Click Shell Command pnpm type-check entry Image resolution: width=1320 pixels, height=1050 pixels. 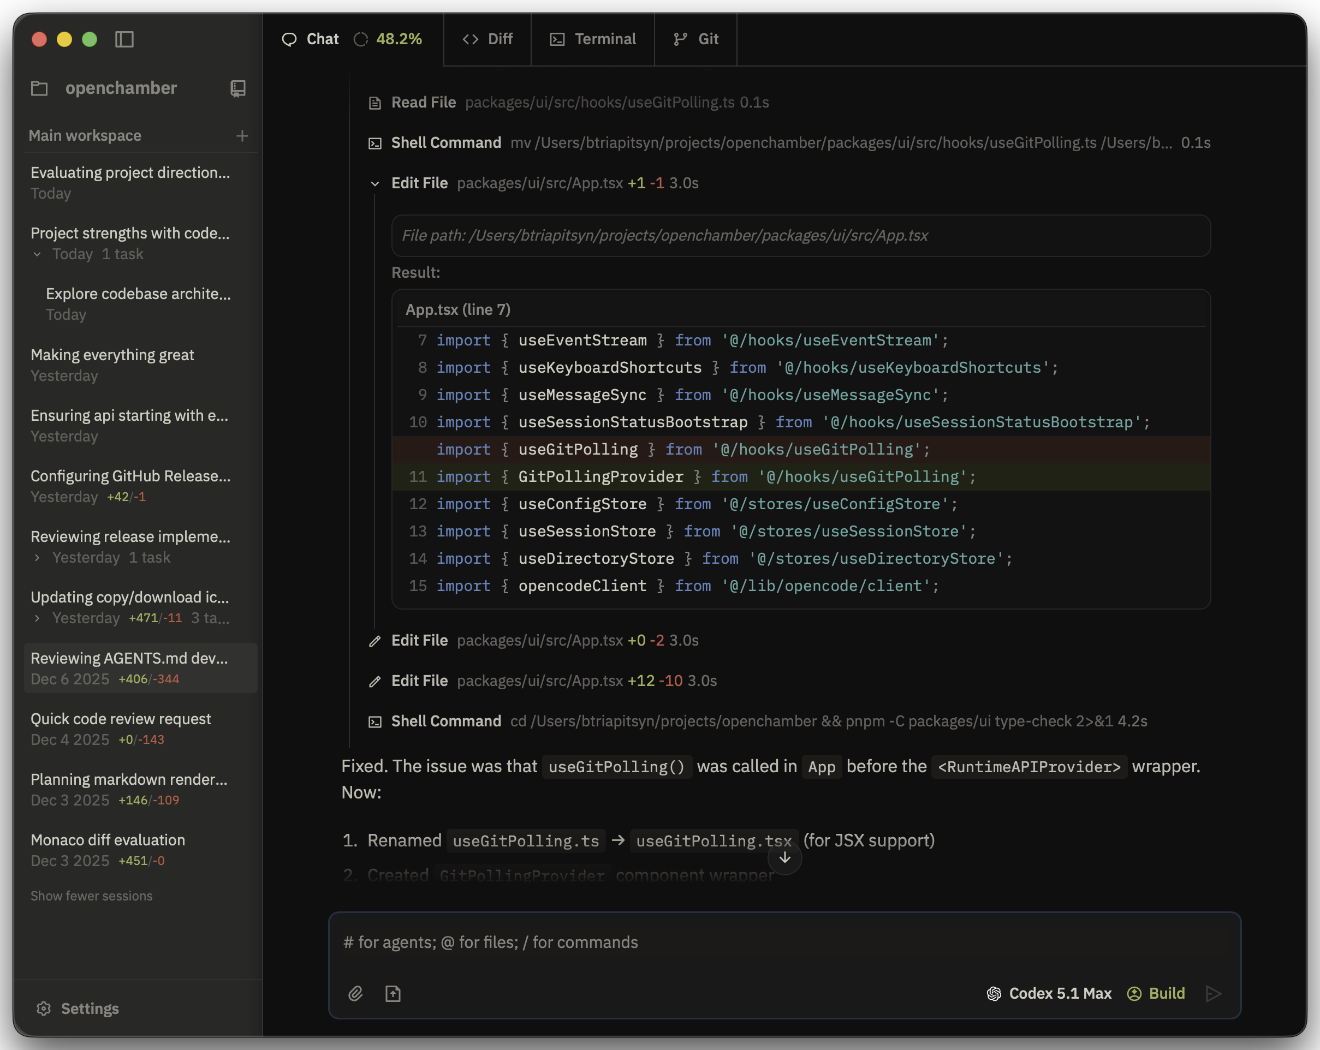tap(757, 721)
